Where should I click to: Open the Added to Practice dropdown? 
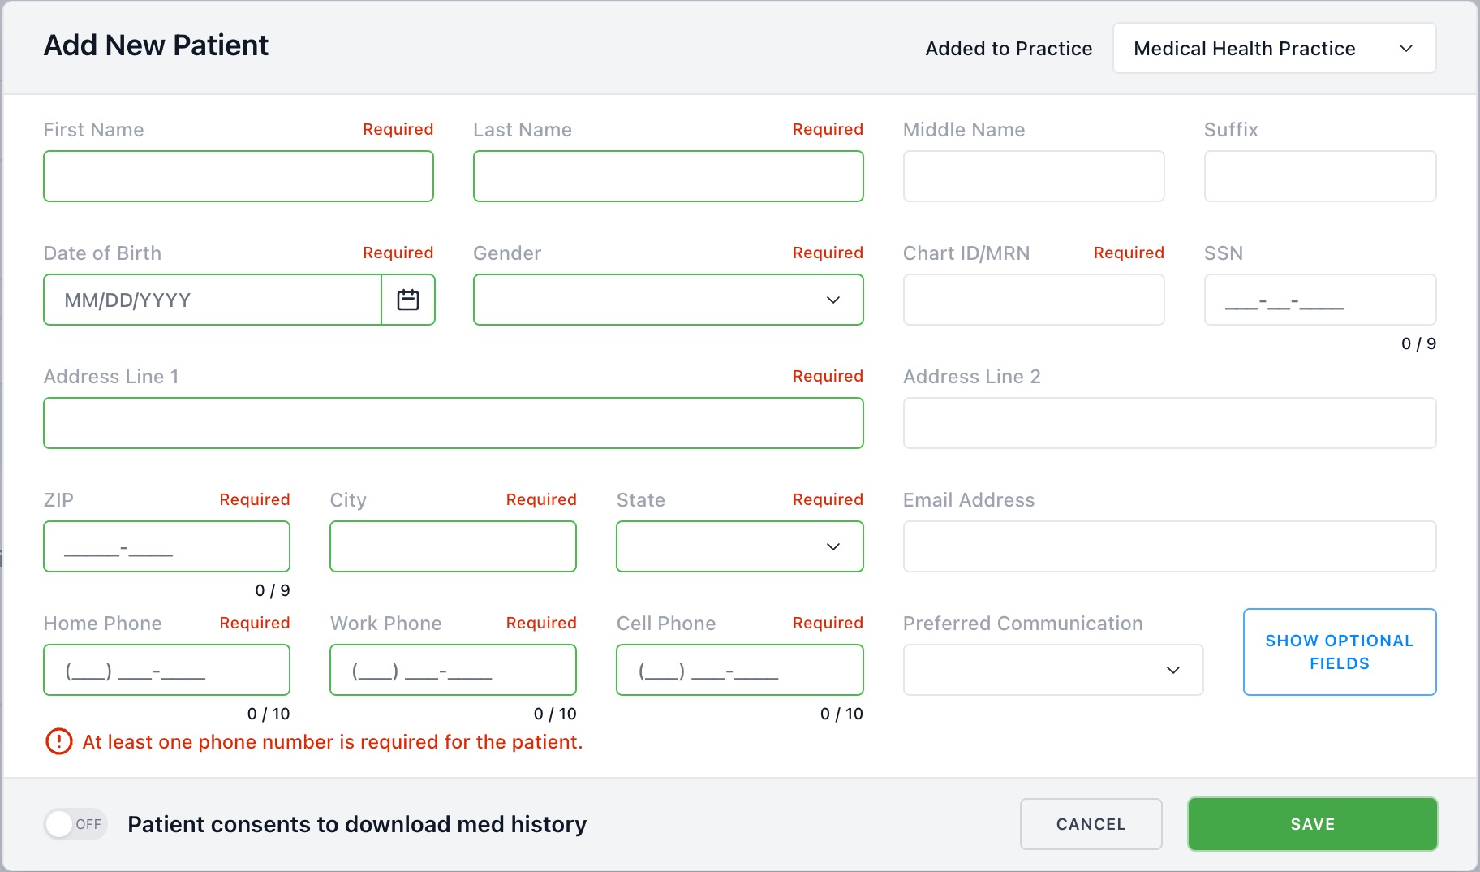(x=1274, y=48)
